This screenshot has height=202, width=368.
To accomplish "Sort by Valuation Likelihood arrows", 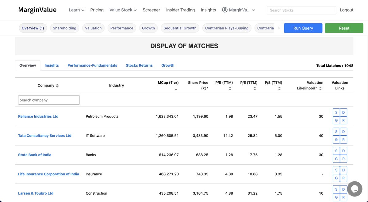I will 320,88.
